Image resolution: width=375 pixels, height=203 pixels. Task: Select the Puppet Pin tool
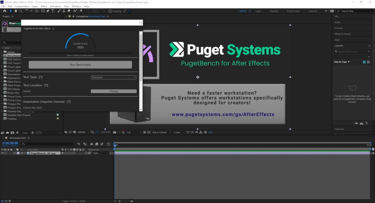(x=81, y=11)
